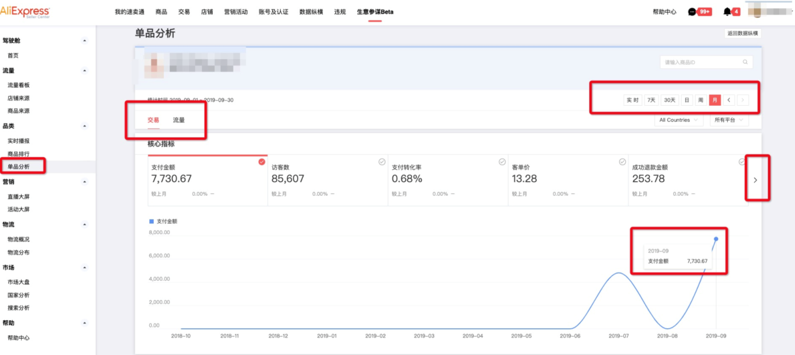Screen dimensions: 795x355
Task: Collapse the 帮助 sidebar section
Action: (x=84, y=323)
